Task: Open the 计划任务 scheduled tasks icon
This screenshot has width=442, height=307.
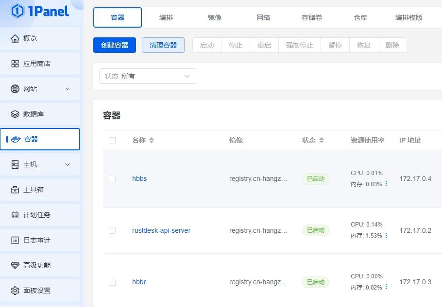Action: coord(15,215)
